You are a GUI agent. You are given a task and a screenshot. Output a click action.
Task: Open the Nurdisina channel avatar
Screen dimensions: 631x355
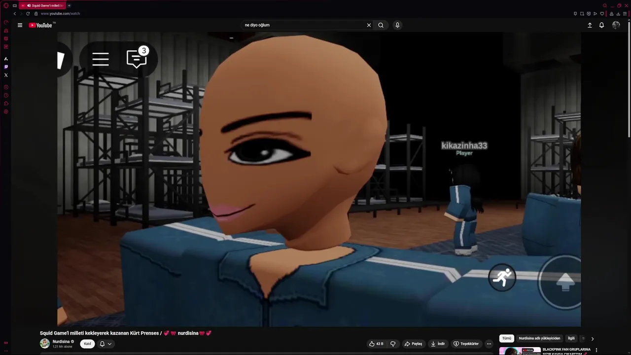45,344
